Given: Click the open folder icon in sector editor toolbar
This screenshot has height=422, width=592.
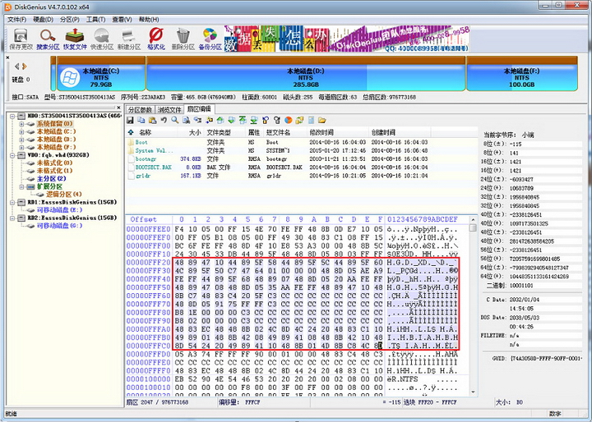Looking at the screenshot, I should (322, 121).
